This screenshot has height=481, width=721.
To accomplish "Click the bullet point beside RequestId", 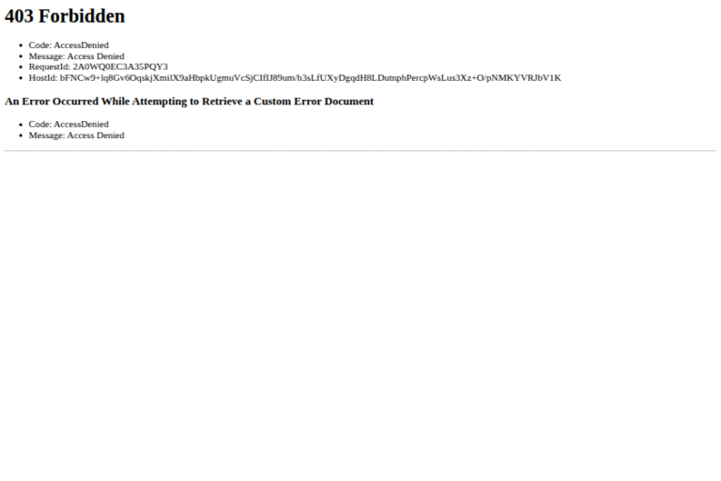I will [x=21, y=68].
